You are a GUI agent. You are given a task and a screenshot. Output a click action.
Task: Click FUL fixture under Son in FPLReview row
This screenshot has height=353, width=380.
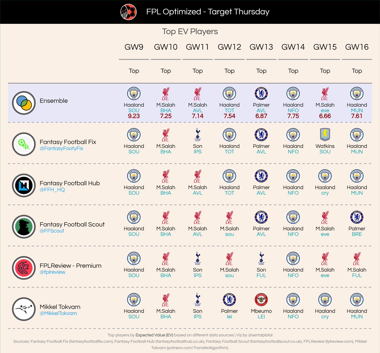click(261, 275)
